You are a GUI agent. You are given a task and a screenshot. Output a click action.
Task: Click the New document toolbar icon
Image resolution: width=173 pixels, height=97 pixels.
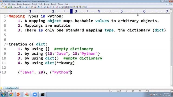coord(3,7)
